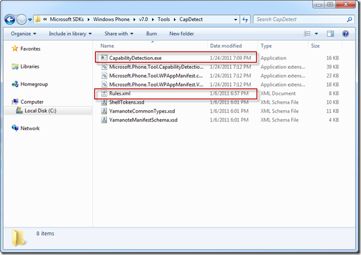361x255 pixels.
Task: Navigate to Windows Phone in the breadcrumb
Action: click(x=111, y=20)
